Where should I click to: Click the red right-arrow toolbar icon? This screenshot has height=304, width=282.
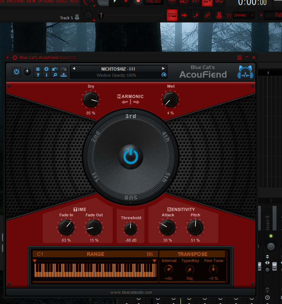[x=184, y=15]
